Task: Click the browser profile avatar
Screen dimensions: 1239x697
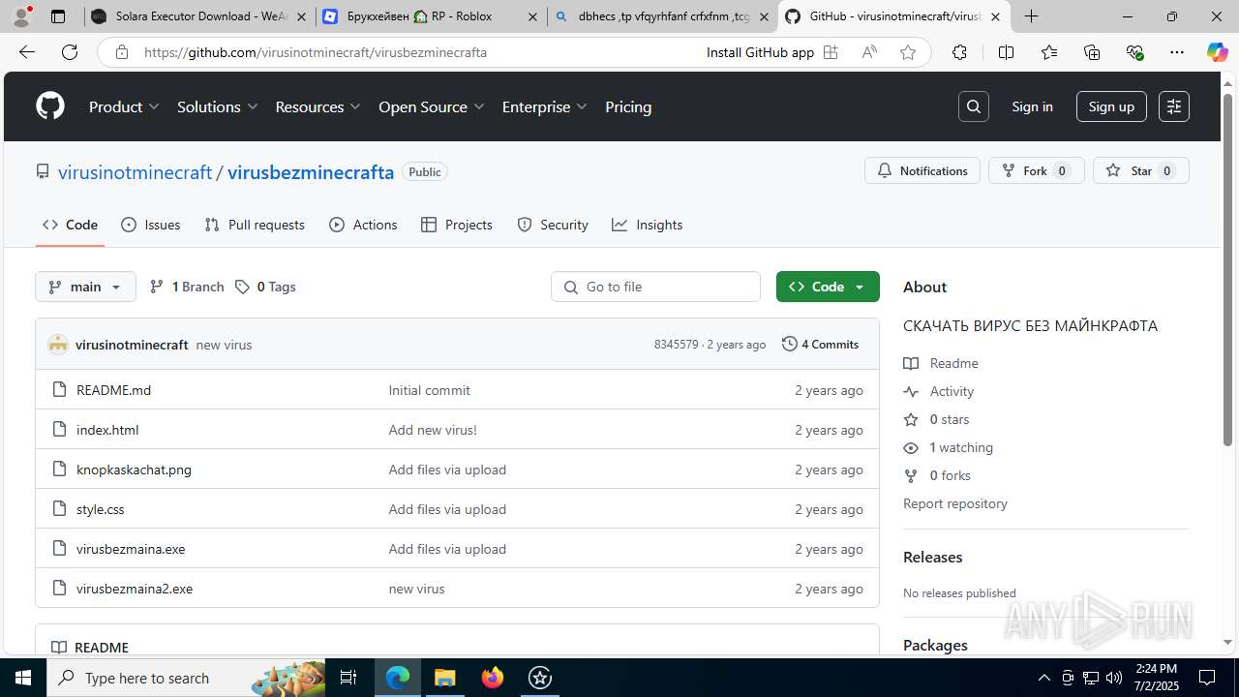Action: (21, 16)
